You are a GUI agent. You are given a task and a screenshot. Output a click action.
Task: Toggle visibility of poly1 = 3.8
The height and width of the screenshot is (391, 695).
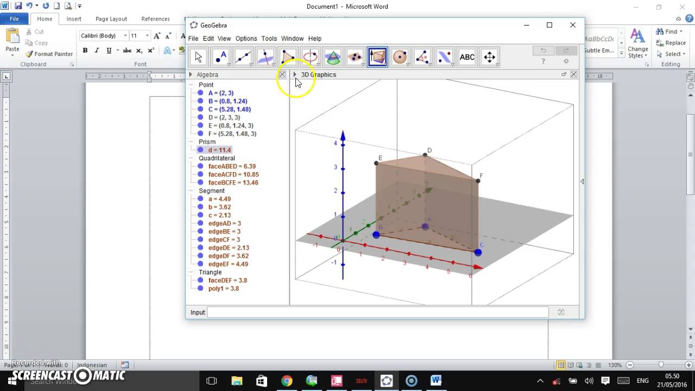click(201, 288)
